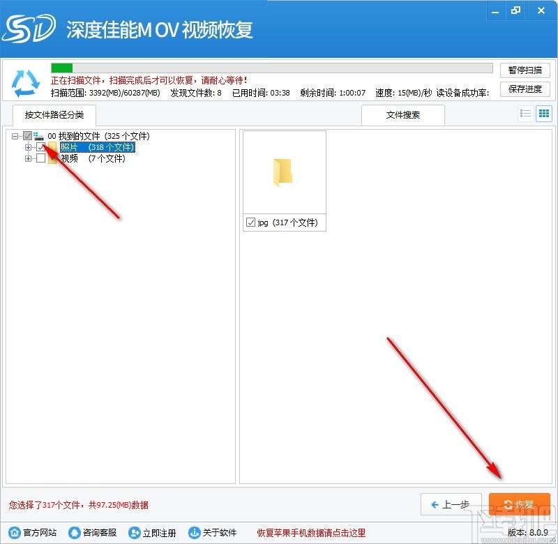This screenshot has height=544, width=558.
Task: Open the 关于软件 link
Action: pos(220,533)
